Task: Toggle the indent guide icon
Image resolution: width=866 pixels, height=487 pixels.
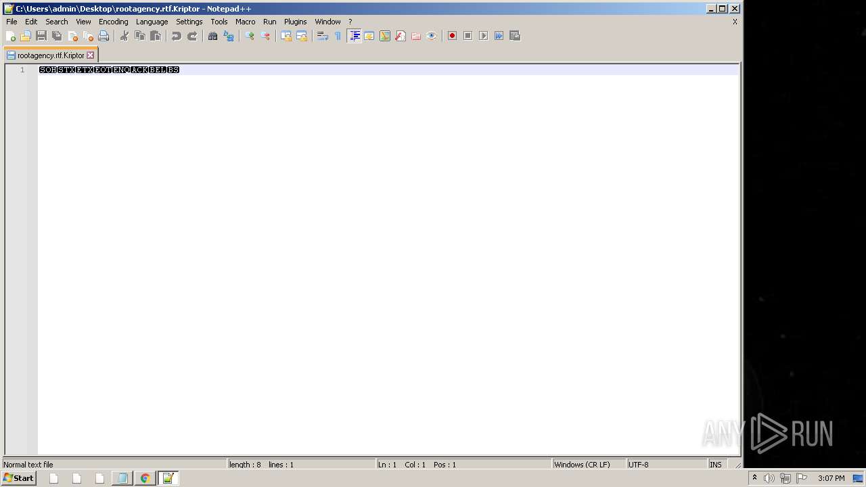Action: point(354,36)
